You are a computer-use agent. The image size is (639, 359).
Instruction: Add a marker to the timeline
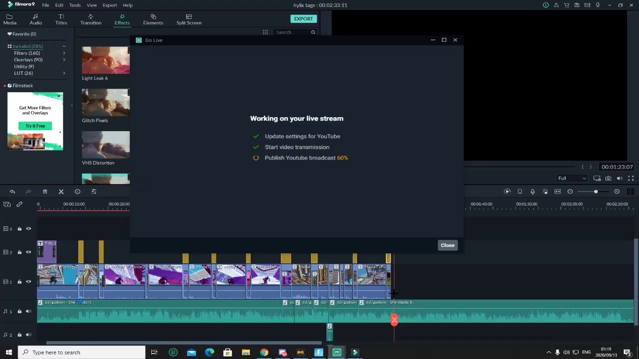[520, 191]
